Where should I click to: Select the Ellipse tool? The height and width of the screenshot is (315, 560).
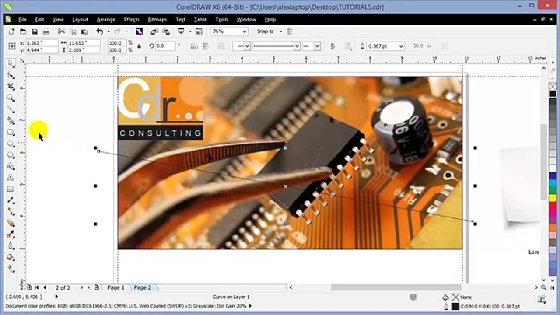coord(10,143)
